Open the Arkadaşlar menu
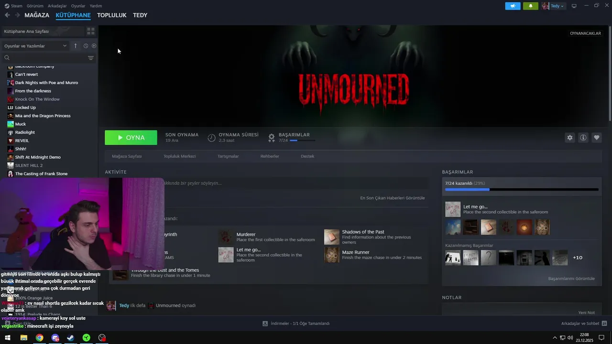The image size is (612, 344). pos(57,6)
